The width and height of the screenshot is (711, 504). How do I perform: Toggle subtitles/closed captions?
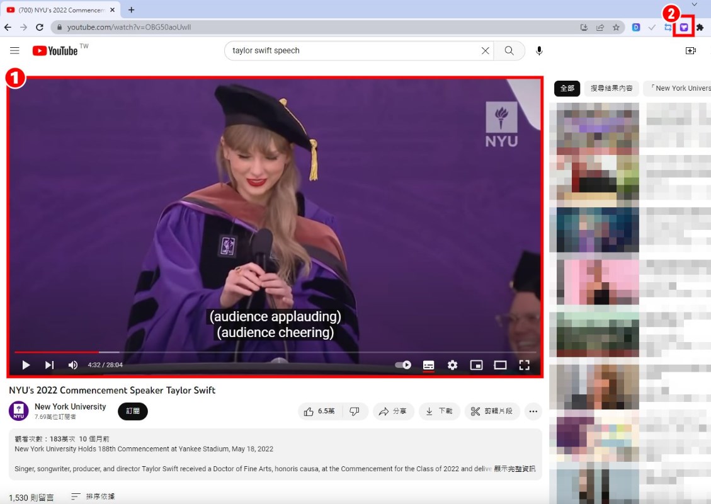tap(428, 365)
